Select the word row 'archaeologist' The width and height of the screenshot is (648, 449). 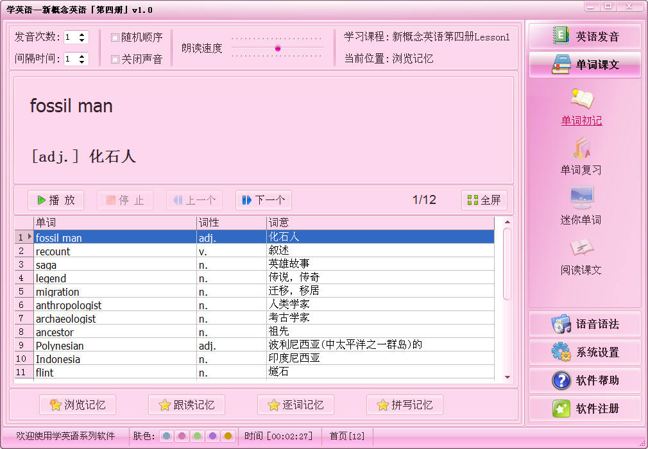[255, 318]
